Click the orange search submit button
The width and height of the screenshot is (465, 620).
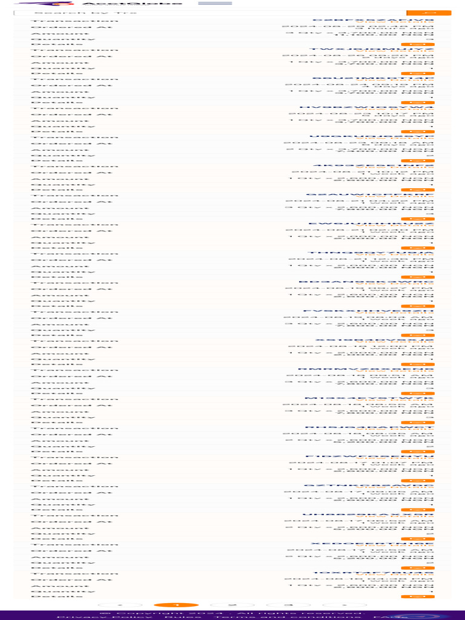pos(429,13)
